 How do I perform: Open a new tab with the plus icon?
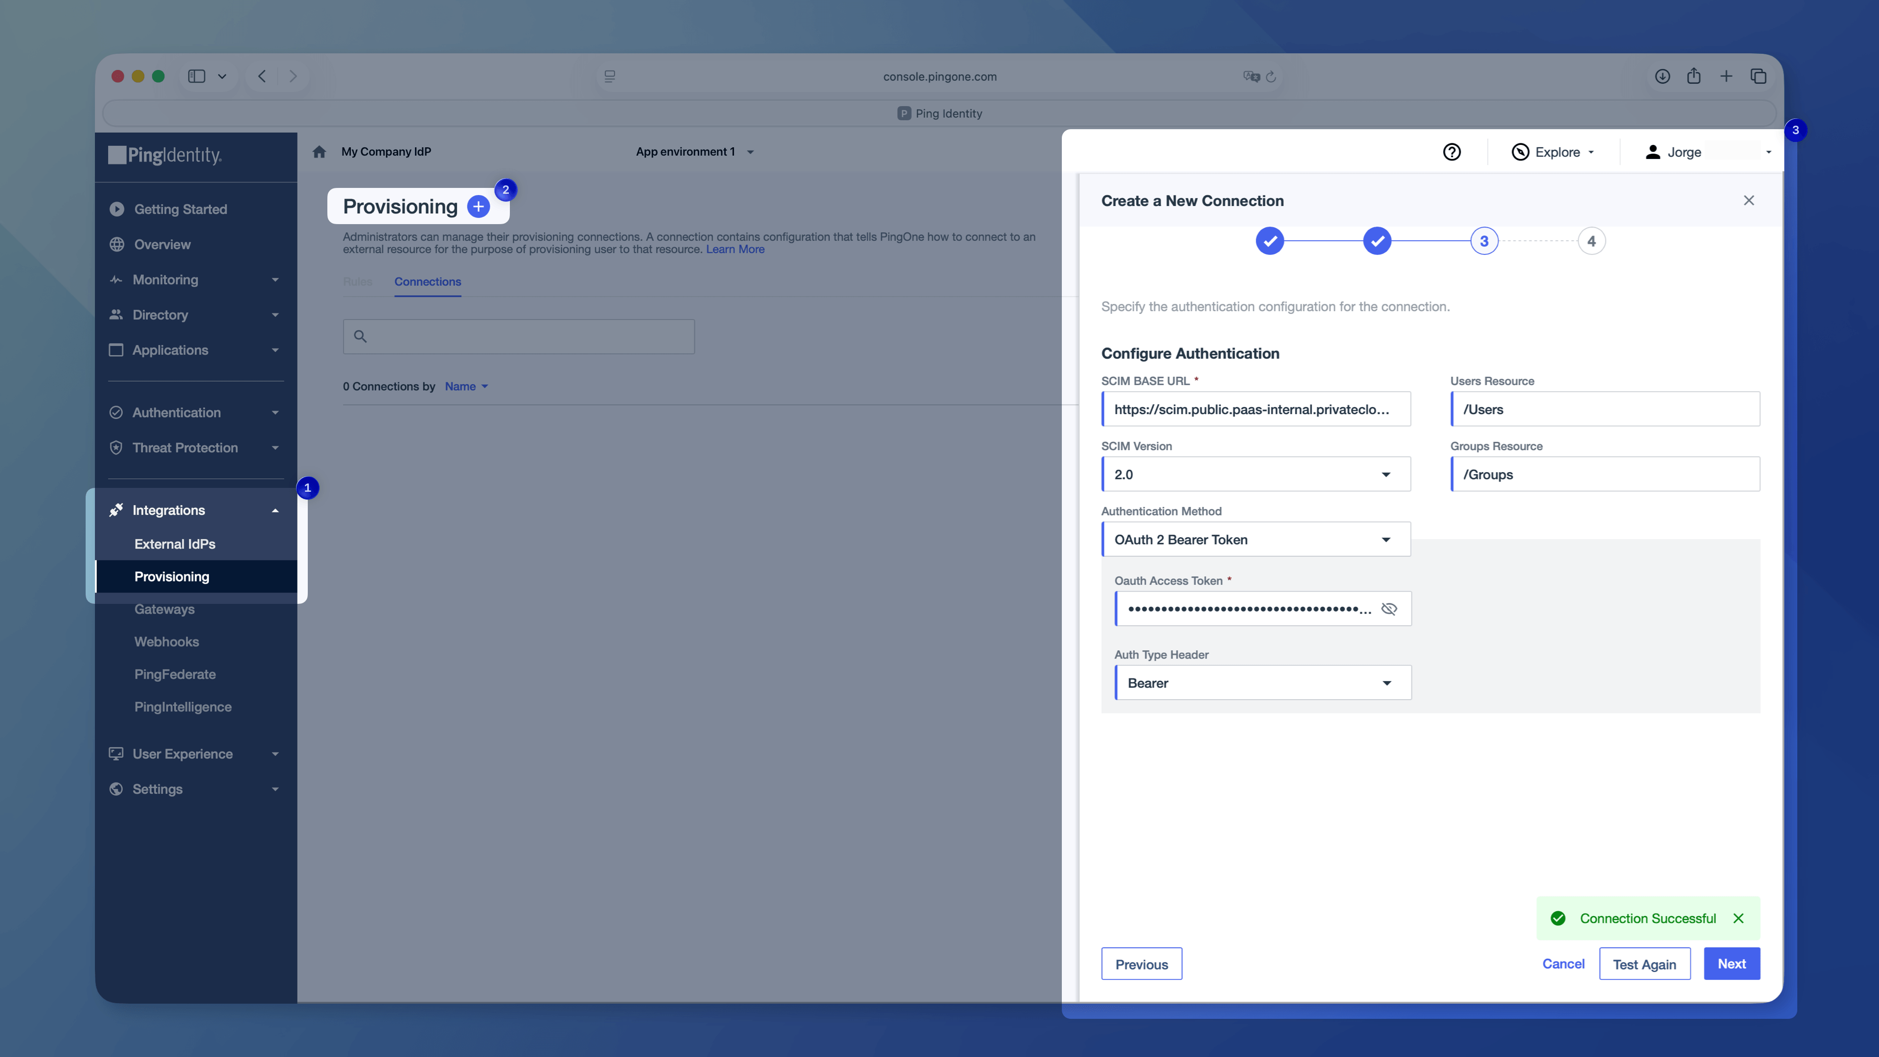(1726, 76)
